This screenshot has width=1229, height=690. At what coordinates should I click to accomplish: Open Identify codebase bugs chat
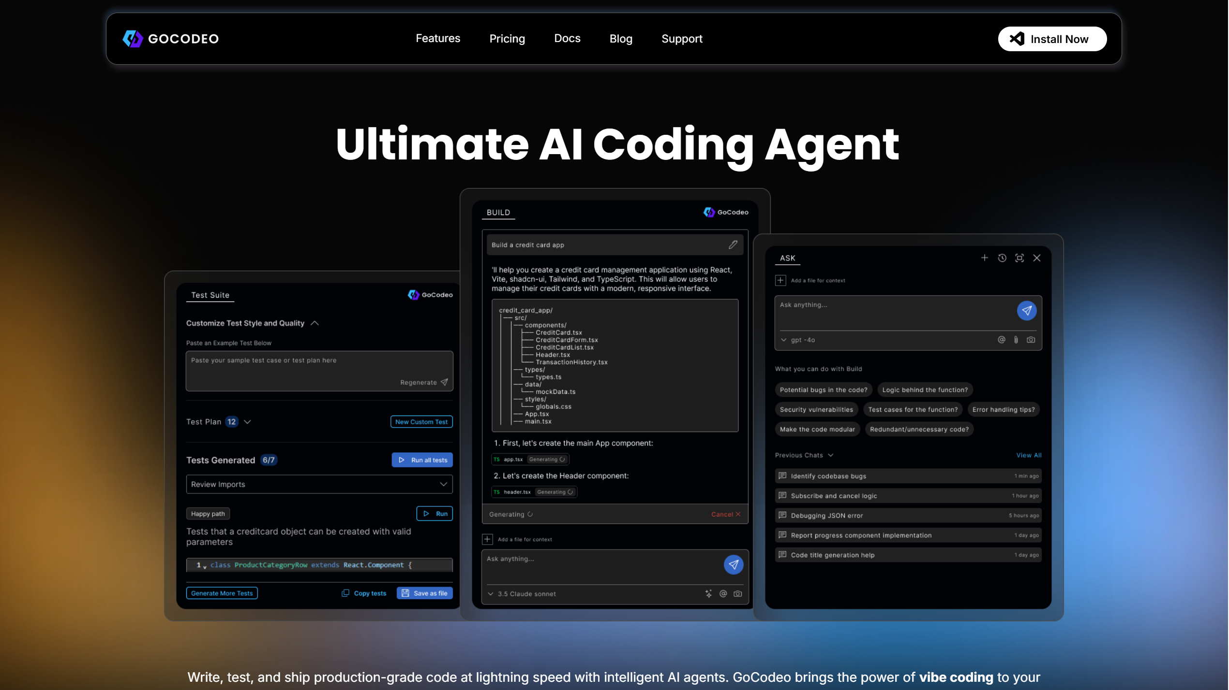(x=908, y=476)
